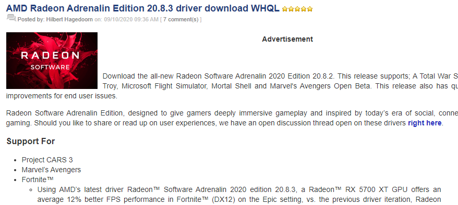This screenshot has width=458, height=205.
Task: Click the Fortnite™ bullet entry
Action: 38,180
